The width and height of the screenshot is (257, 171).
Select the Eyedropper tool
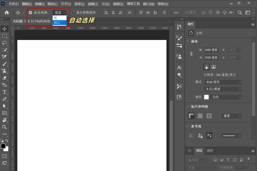tap(4, 57)
